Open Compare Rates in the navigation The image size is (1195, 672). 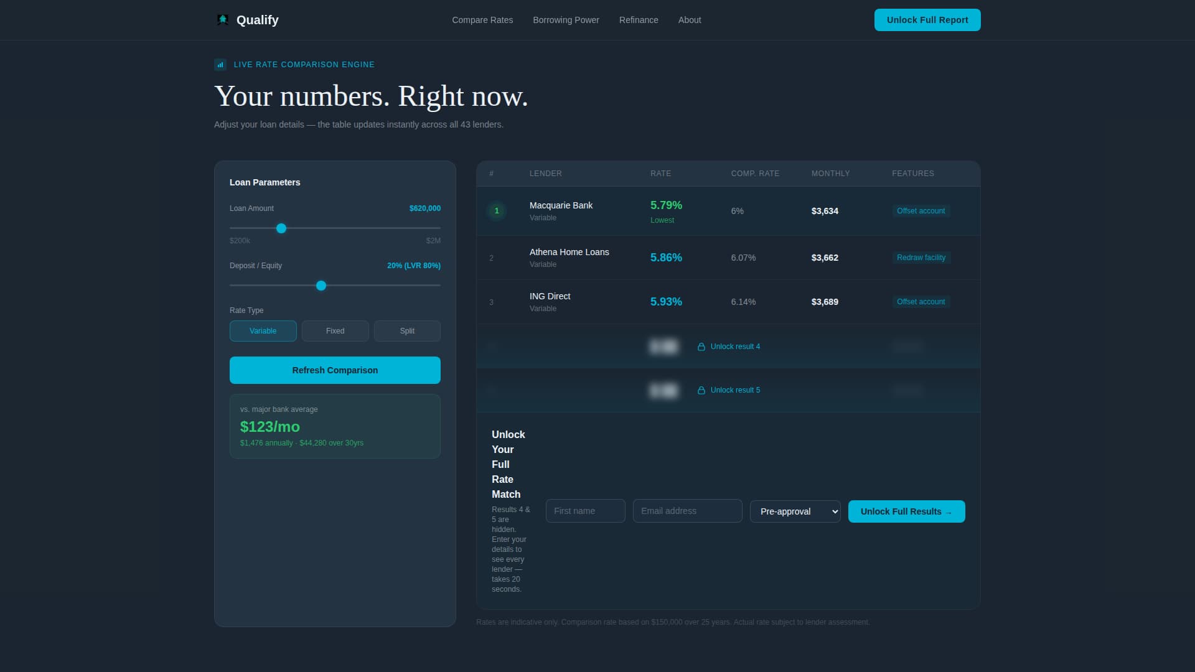(482, 20)
